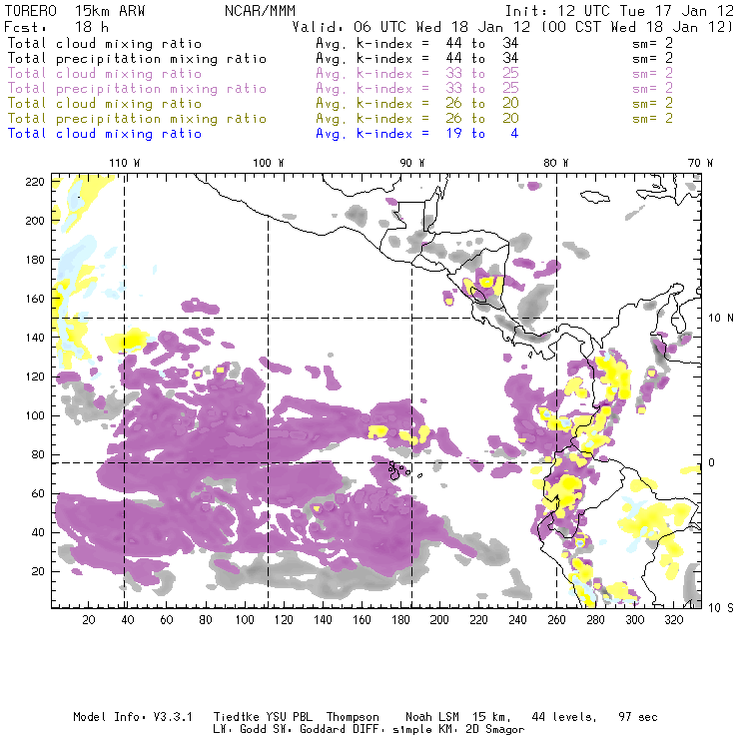Click the 'Model Info: V3.3.1' footer text
The width and height of the screenshot is (739, 739).
click(133, 717)
